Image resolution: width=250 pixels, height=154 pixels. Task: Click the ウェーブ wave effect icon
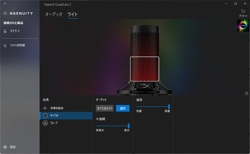point(45,123)
